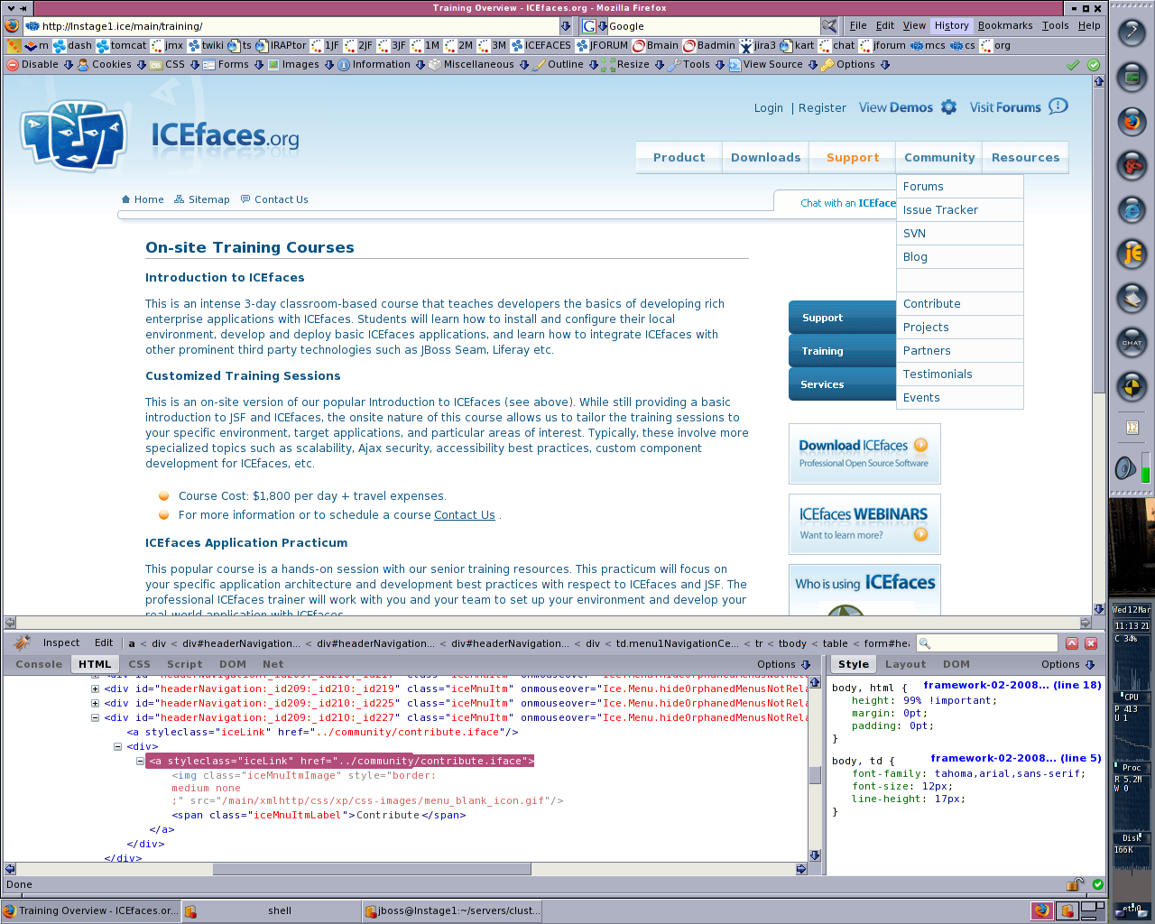
Task: Open the twiki bookmark
Action: 206,45
